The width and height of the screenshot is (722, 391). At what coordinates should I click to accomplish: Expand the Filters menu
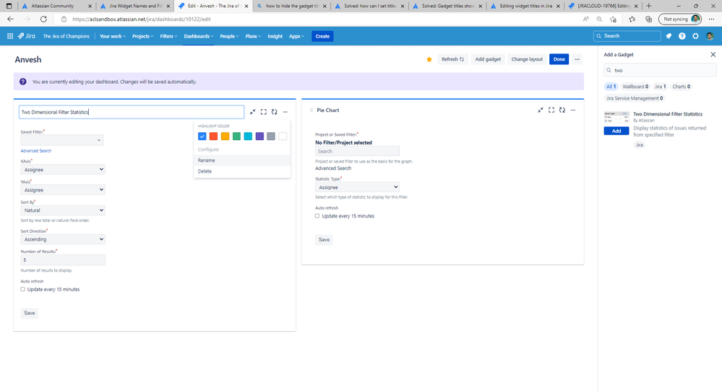coord(168,36)
